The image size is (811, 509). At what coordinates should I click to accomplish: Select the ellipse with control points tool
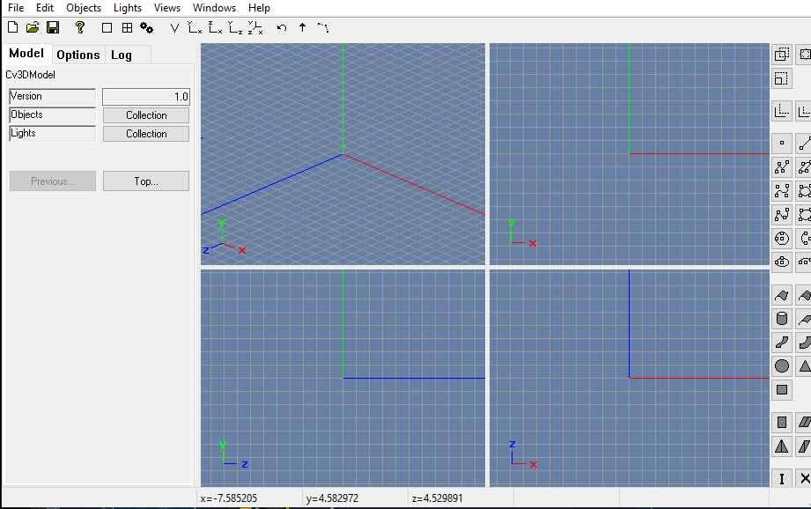tap(782, 262)
